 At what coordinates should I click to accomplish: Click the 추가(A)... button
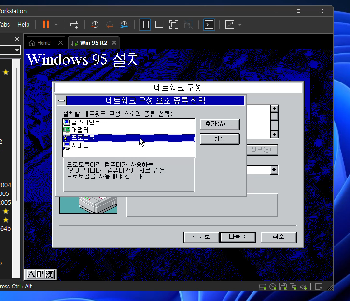(220, 124)
